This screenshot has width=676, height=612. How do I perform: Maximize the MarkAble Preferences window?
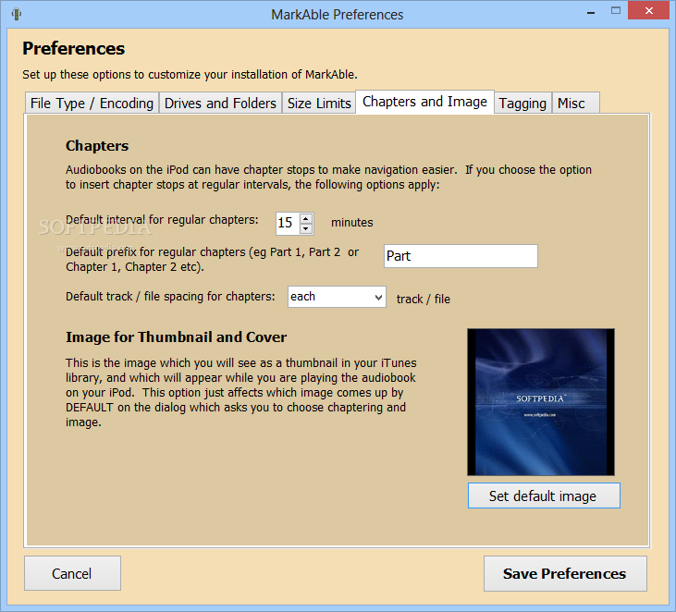click(616, 11)
